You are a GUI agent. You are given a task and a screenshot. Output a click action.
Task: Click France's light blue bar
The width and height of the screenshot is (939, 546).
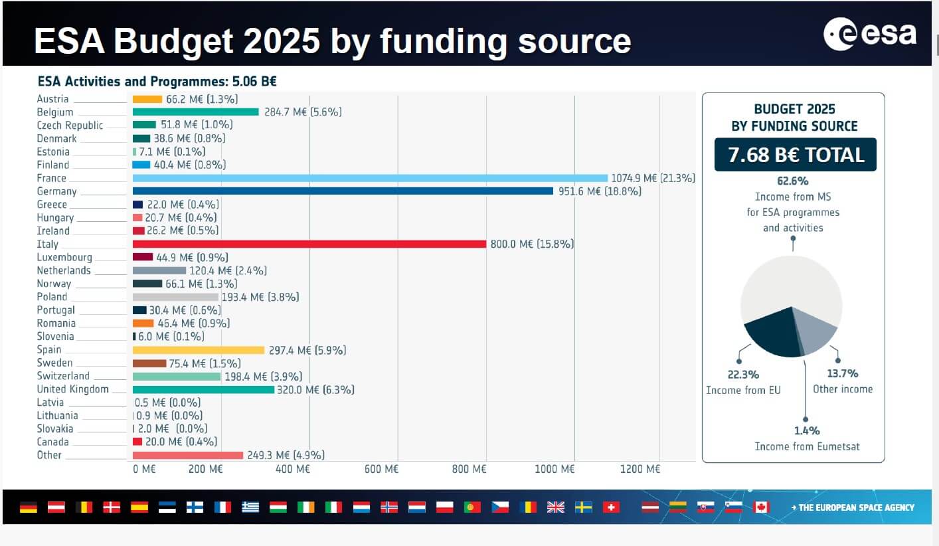click(370, 178)
